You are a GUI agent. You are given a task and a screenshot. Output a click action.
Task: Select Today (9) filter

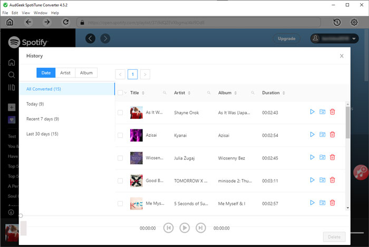67,104
